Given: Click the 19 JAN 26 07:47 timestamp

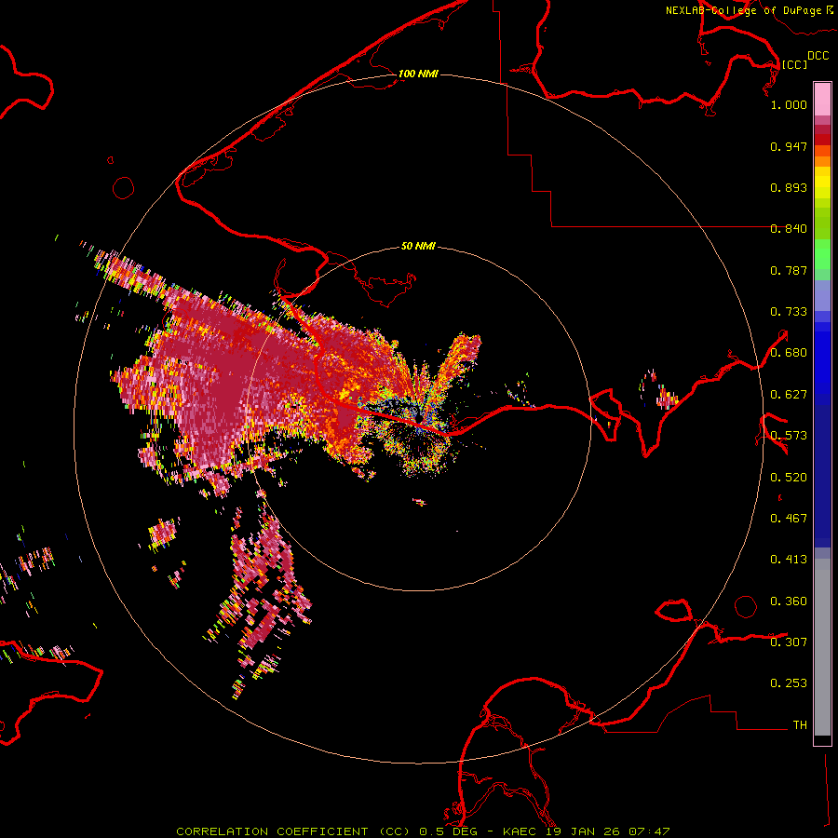Looking at the screenshot, I should pyautogui.click(x=607, y=831).
